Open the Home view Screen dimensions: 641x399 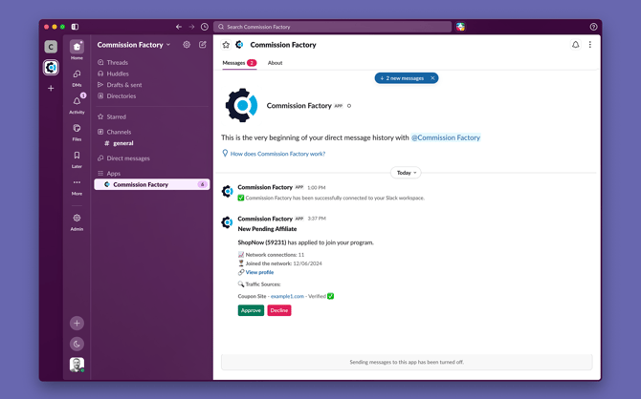click(x=77, y=50)
